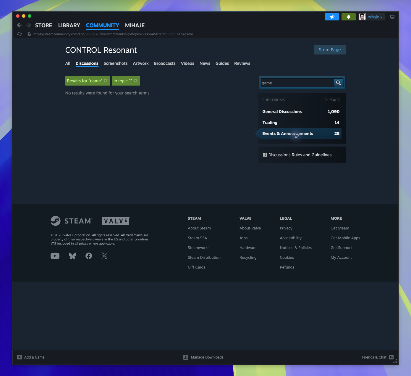Image resolution: width=411 pixels, height=376 pixels.
Task: Go to the STORE menu
Action: tap(44, 25)
